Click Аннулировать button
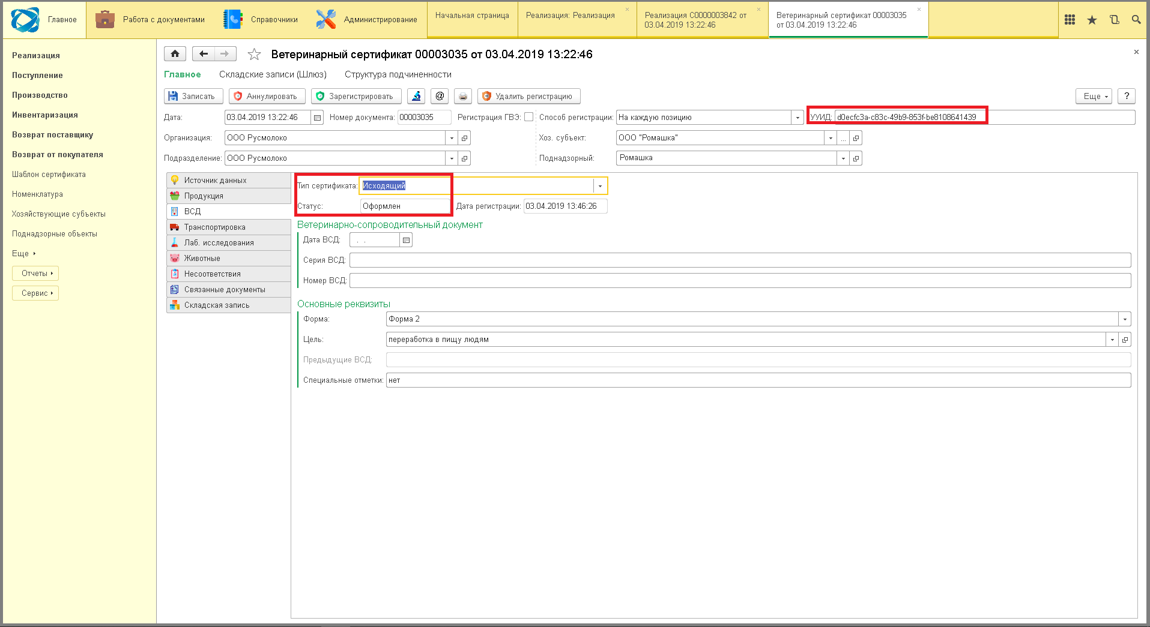 pyautogui.click(x=267, y=96)
